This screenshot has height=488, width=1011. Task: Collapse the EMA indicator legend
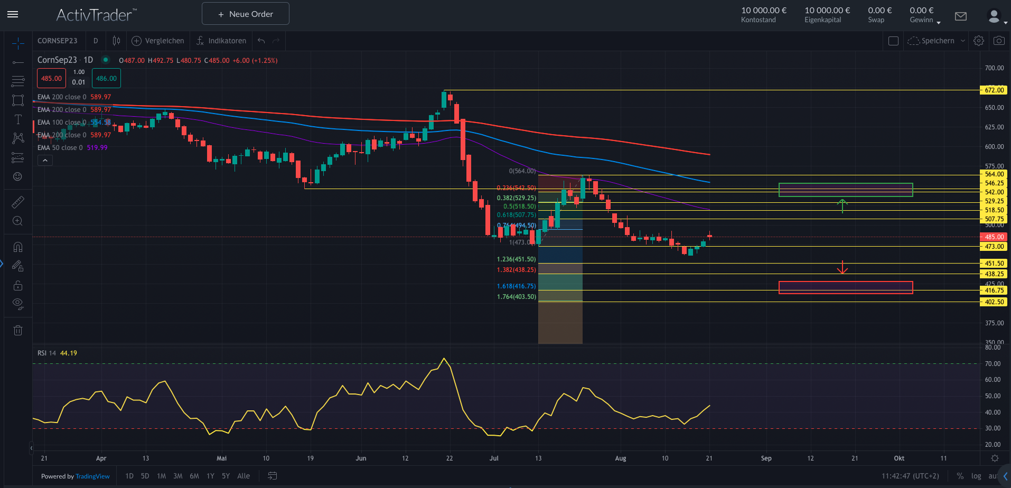click(45, 161)
